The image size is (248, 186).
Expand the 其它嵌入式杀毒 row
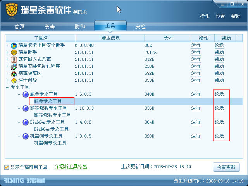coord(7,59)
